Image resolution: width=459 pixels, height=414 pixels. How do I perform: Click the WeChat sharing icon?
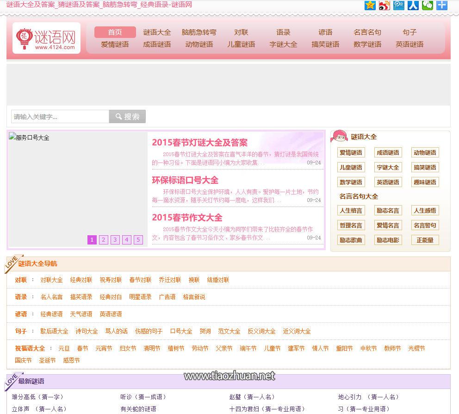click(x=427, y=6)
